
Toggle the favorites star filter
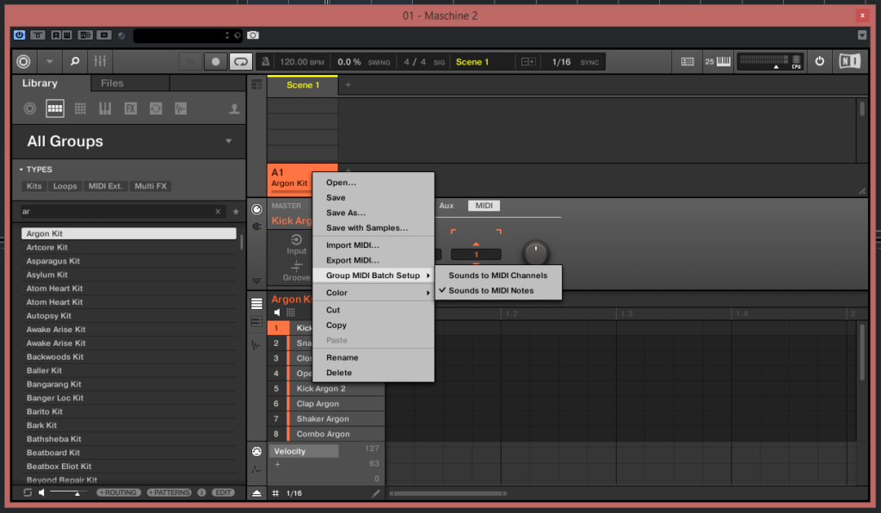[x=236, y=211]
